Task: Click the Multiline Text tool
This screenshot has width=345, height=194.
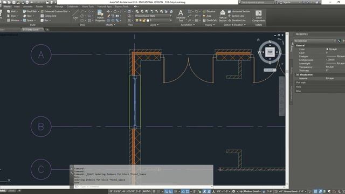Action: [x=181, y=16]
